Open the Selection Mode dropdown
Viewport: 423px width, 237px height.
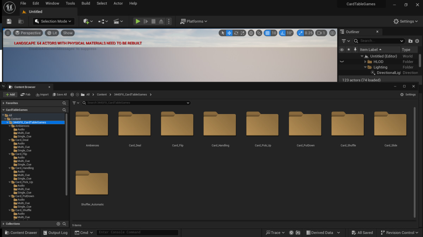coord(54,22)
